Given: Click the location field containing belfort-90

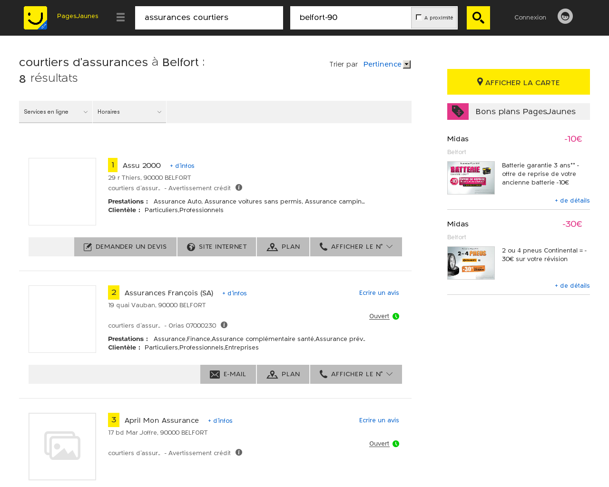Looking at the screenshot, I should point(351,18).
